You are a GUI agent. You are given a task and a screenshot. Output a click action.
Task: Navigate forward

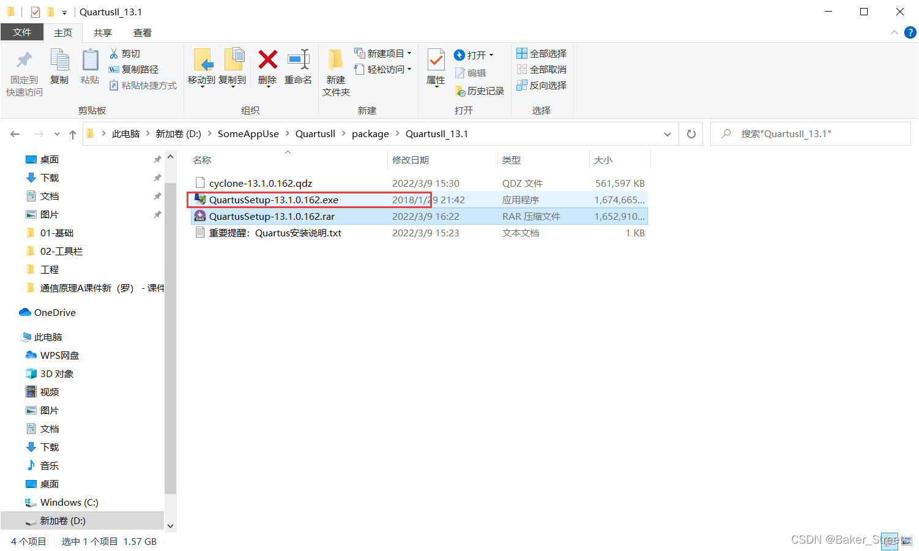[39, 134]
